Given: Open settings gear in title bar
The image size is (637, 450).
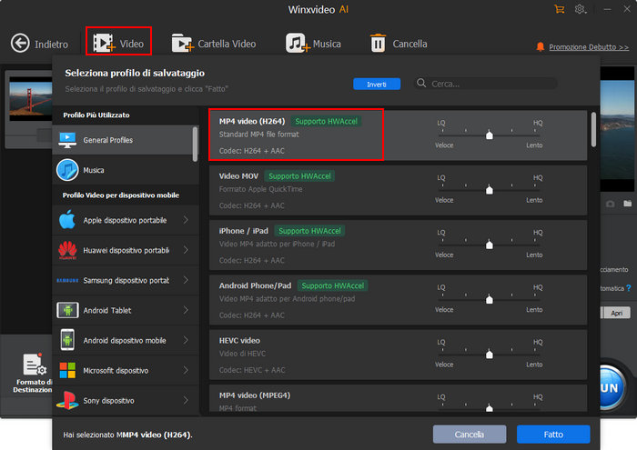Looking at the screenshot, I should click(x=581, y=10).
